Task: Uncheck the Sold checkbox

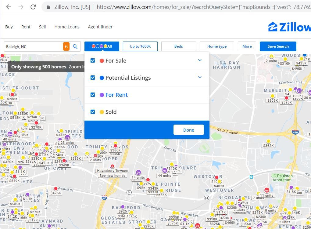Action: tap(93, 112)
